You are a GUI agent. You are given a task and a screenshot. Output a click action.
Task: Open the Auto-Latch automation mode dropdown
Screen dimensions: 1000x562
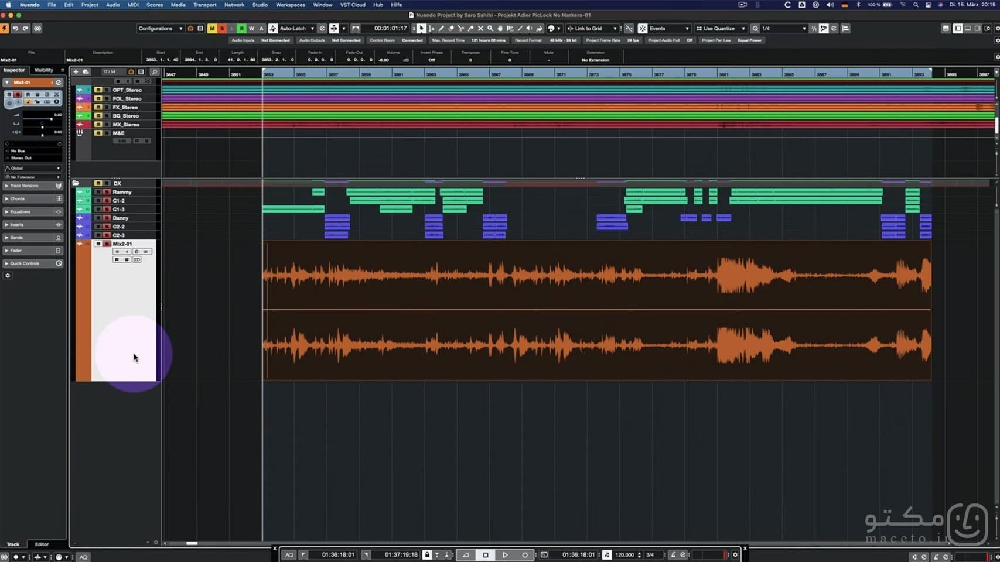pos(297,28)
